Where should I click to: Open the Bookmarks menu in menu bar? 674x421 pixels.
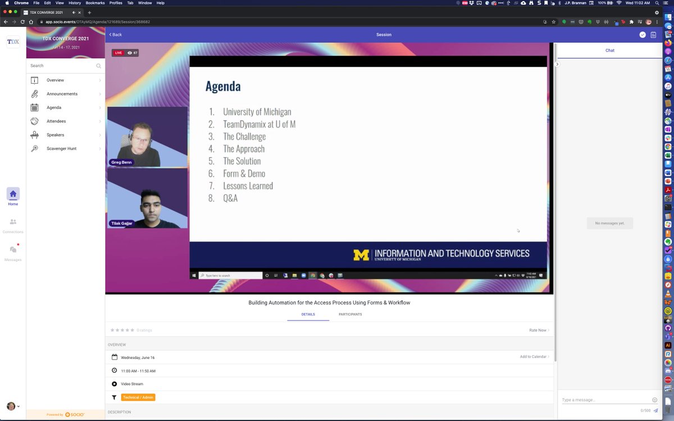pyautogui.click(x=95, y=3)
